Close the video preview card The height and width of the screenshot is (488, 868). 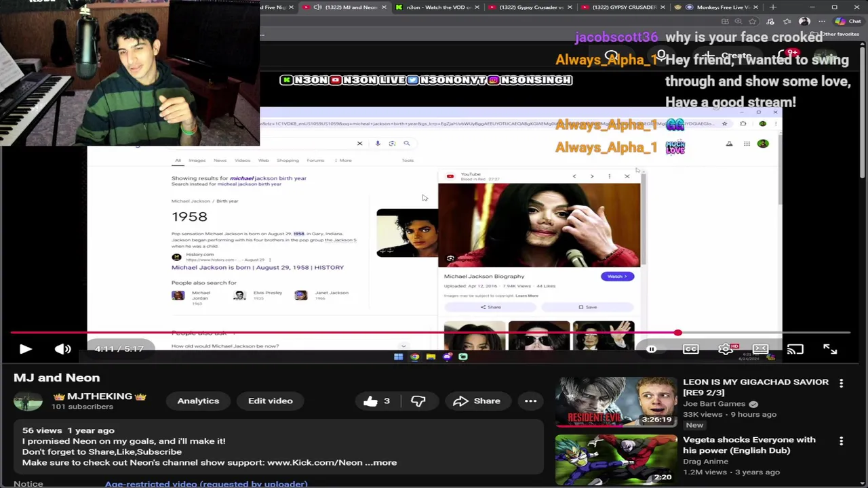[627, 176]
